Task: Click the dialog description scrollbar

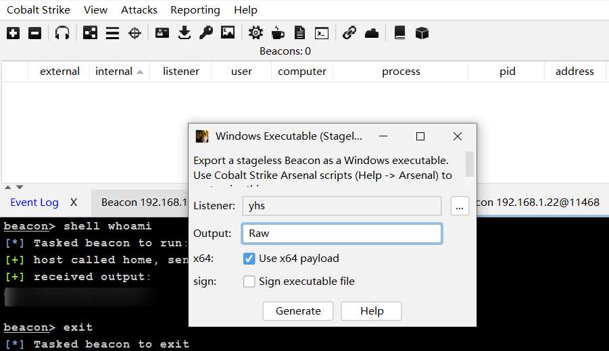Action: (470, 164)
